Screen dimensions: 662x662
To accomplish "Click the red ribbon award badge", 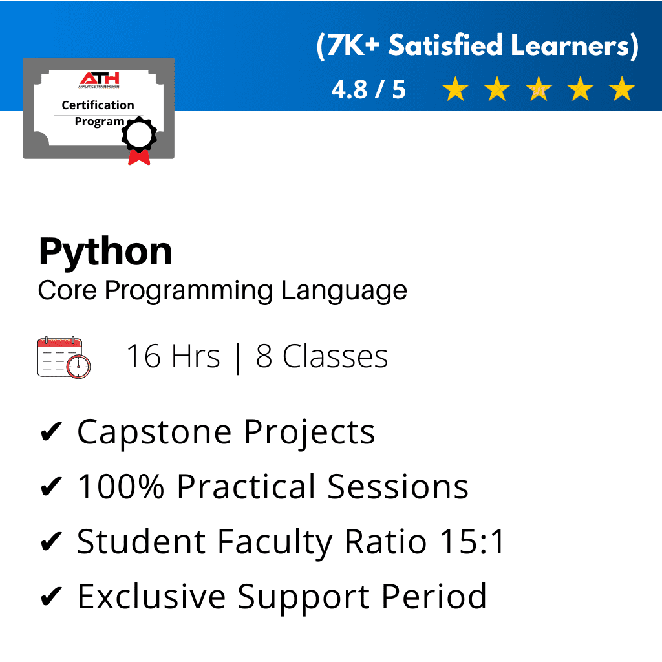I will pyautogui.click(x=139, y=140).
